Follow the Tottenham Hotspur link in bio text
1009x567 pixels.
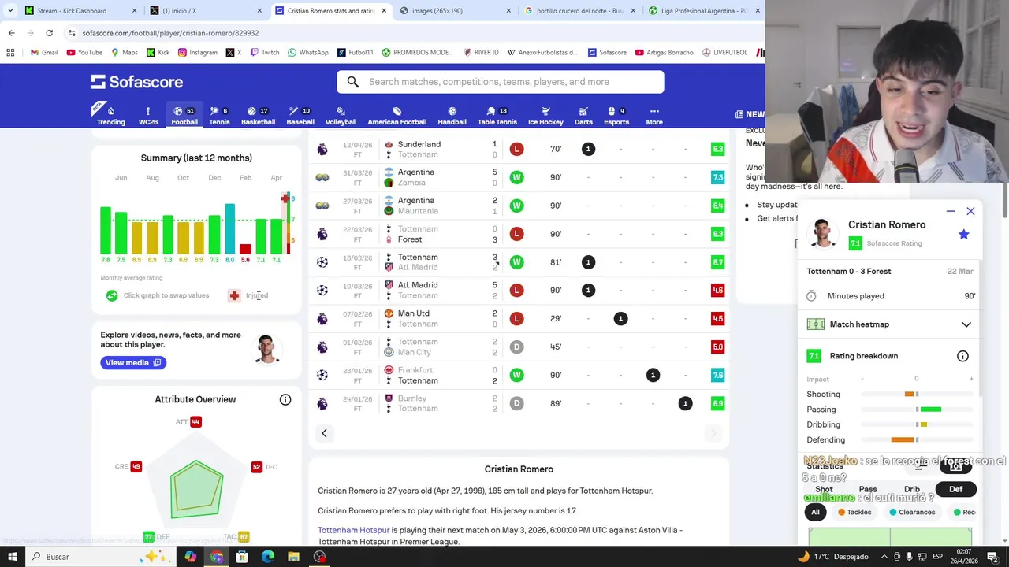(353, 530)
